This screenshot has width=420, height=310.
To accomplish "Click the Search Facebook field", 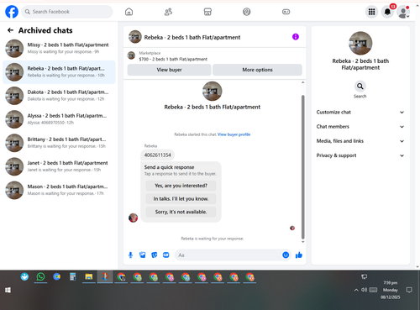I will 67,12.
